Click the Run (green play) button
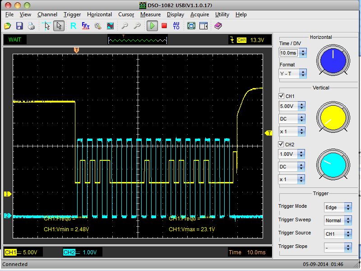The width and height of the screenshot is (361, 271). point(152,26)
